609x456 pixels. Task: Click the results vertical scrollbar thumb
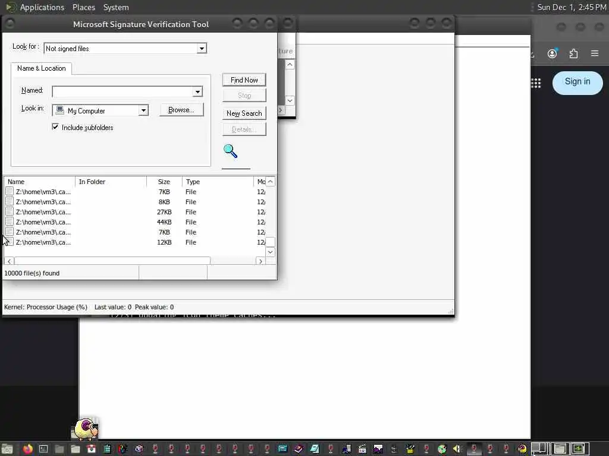click(x=271, y=242)
